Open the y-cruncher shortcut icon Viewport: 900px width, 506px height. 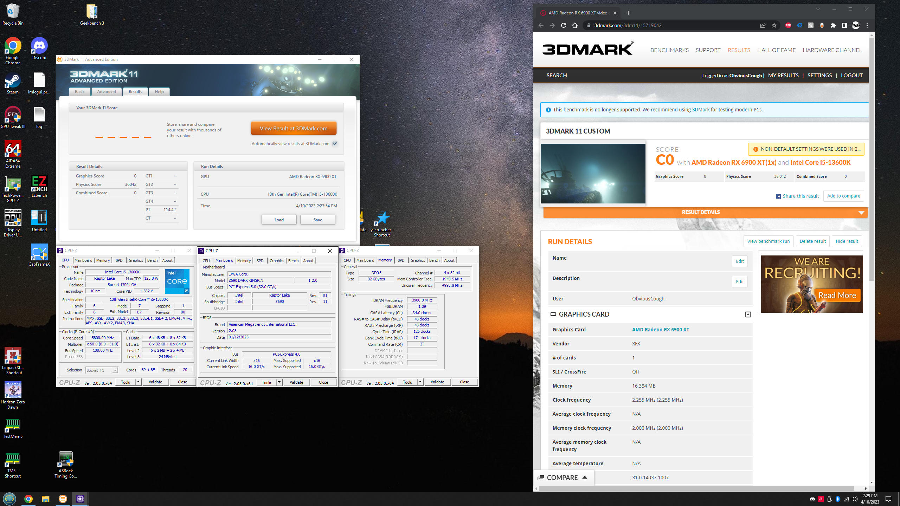(382, 223)
